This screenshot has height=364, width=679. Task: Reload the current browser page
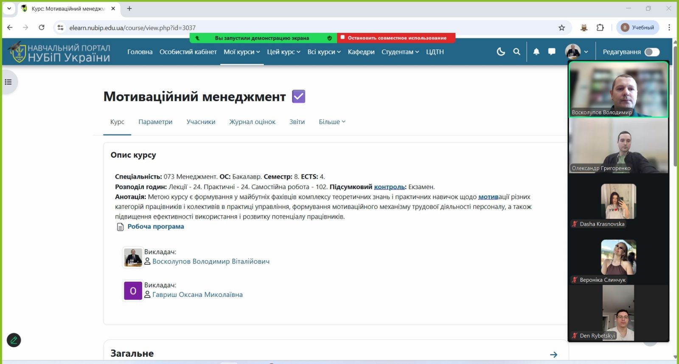click(x=42, y=28)
